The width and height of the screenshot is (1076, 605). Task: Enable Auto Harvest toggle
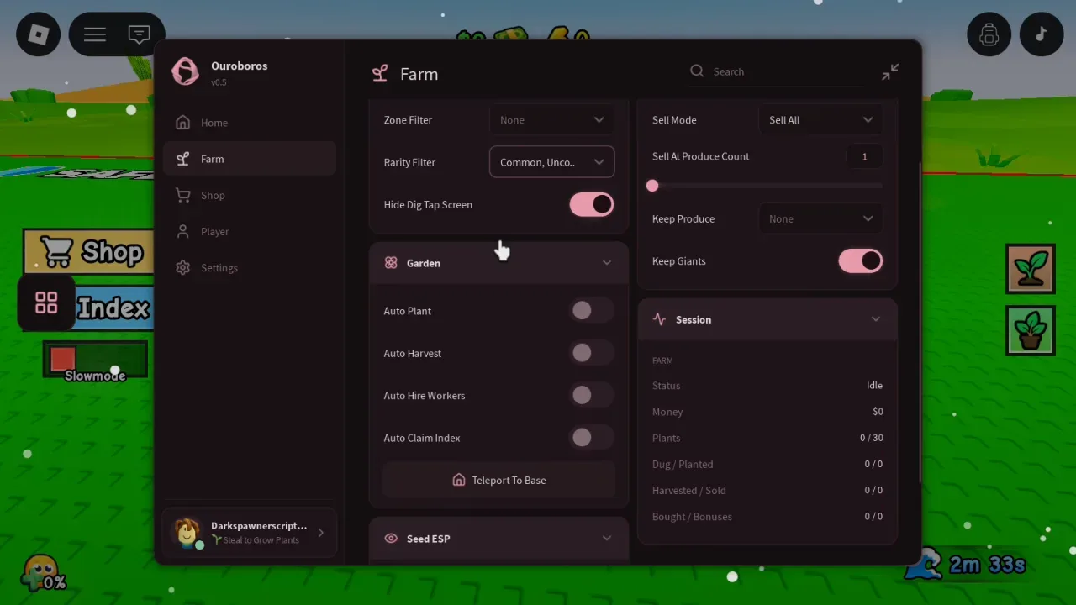(592, 353)
